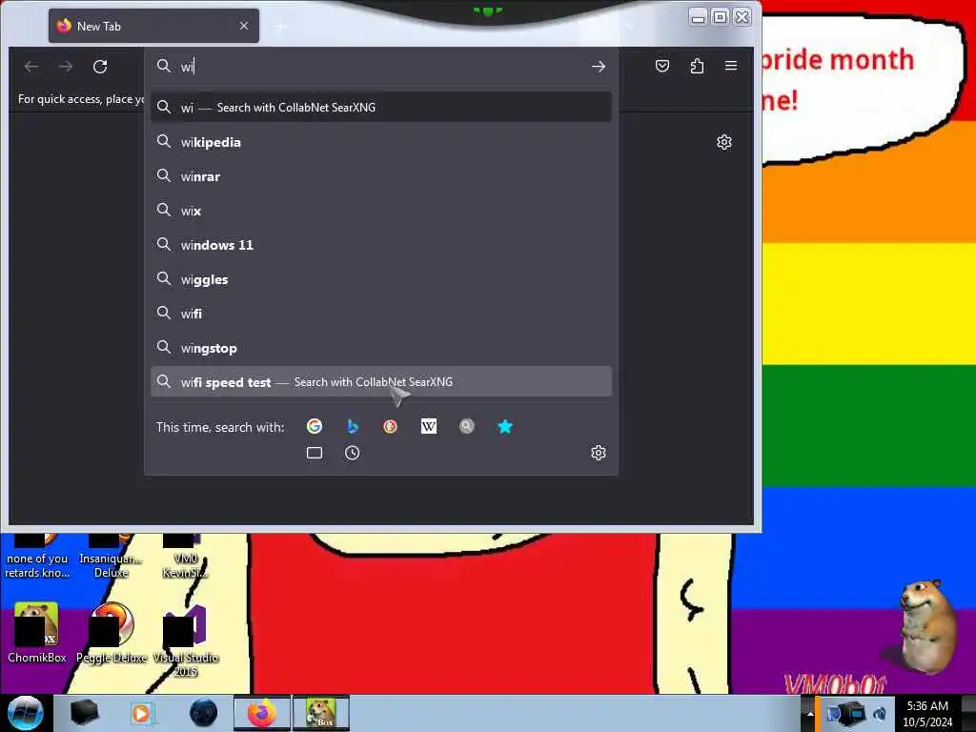The height and width of the screenshot is (732, 976).
Task: Search bookmarks with the star icon
Action: [505, 426]
